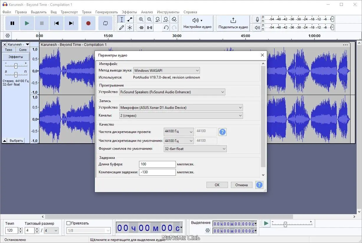Click the Undo arrow icon
This screenshot has height=243, width=362.
point(166,28)
